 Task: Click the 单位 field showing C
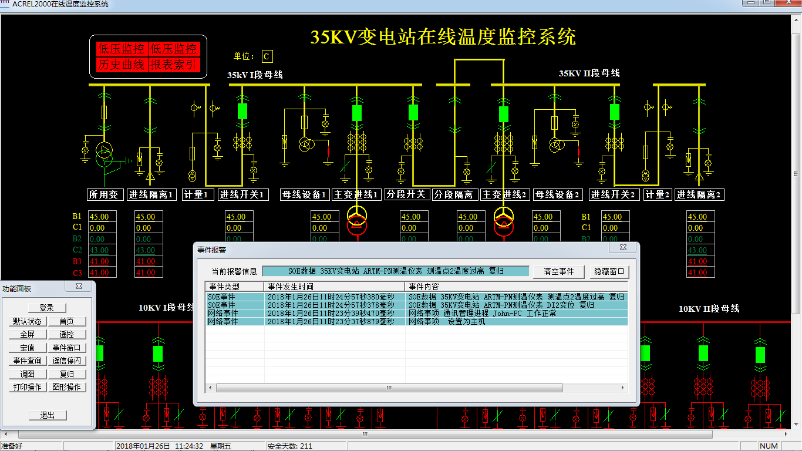pyautogui.click(x=267, y=56)
